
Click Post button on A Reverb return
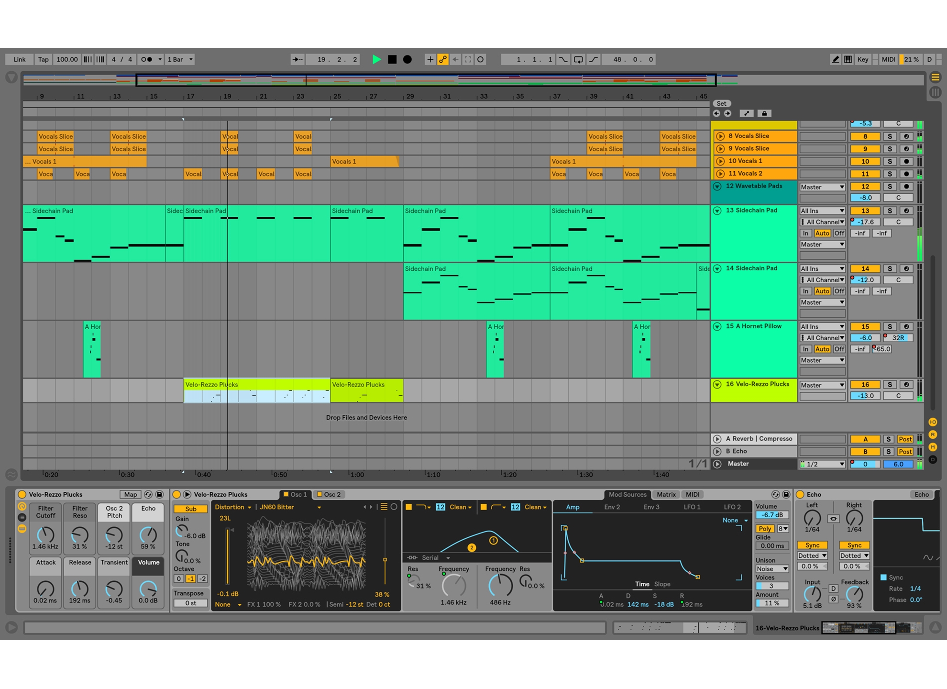pyautogui.click(x=905, y=439)
